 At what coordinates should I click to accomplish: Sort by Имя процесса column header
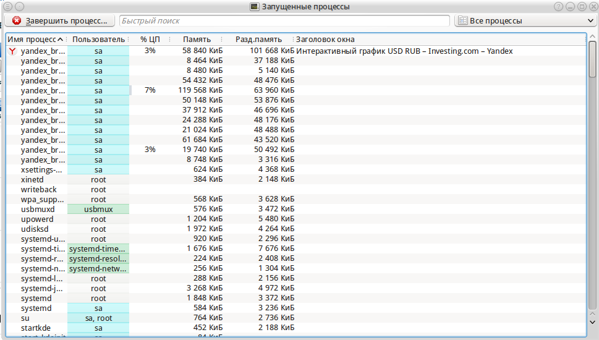pyautogui.click(x=35, y=40)
